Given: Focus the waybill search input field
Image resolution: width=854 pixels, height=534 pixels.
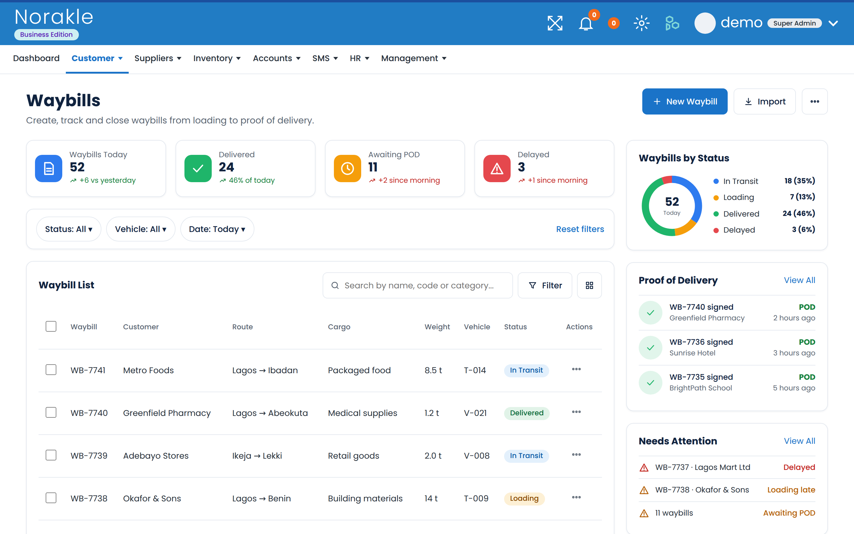Looking at the screenshot, I should point(418,285).
